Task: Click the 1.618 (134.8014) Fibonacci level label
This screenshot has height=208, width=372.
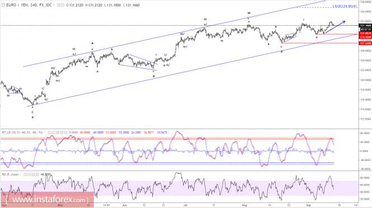Action: click(x=345, y=6)
